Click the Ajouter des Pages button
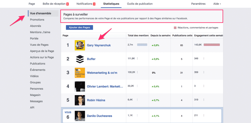Image resolution: width=251 pixels, height=123 pixels. coord(79,27)
